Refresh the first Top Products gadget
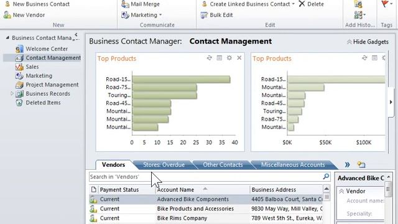This screenshot has height=224, width=398. [209, 58]
